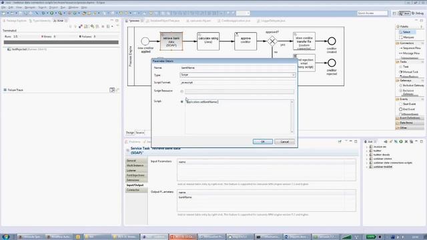Expand the Tasks palette drawer
The image size is (427, 240).
[410, 62]
